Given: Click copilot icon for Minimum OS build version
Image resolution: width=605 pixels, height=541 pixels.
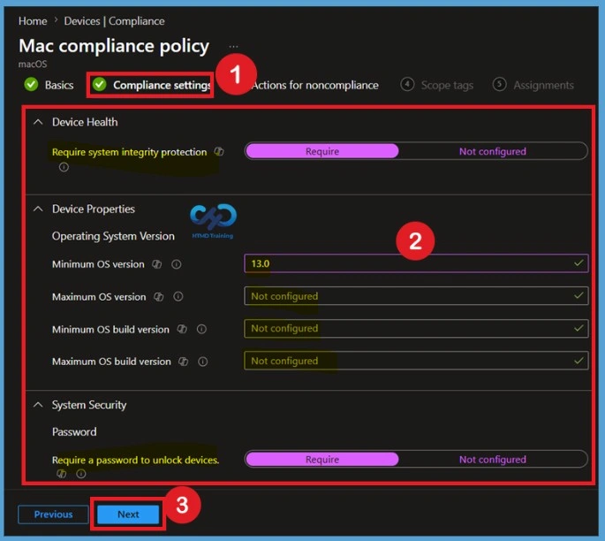Looking at the screenshot, I should point(182,329).
